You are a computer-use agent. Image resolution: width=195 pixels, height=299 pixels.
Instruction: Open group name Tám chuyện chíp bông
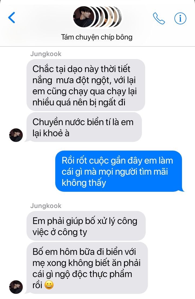pos(97,37)
